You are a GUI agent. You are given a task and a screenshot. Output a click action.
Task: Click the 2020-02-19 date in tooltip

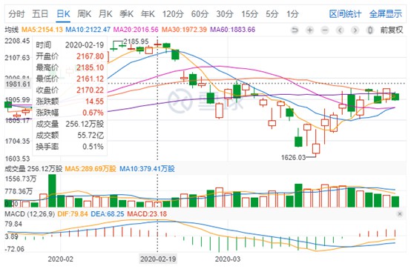[x=85, y=45]
